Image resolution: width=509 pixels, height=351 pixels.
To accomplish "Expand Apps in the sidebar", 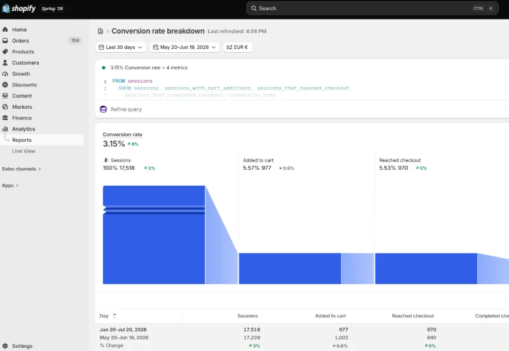I will point(10,185).
